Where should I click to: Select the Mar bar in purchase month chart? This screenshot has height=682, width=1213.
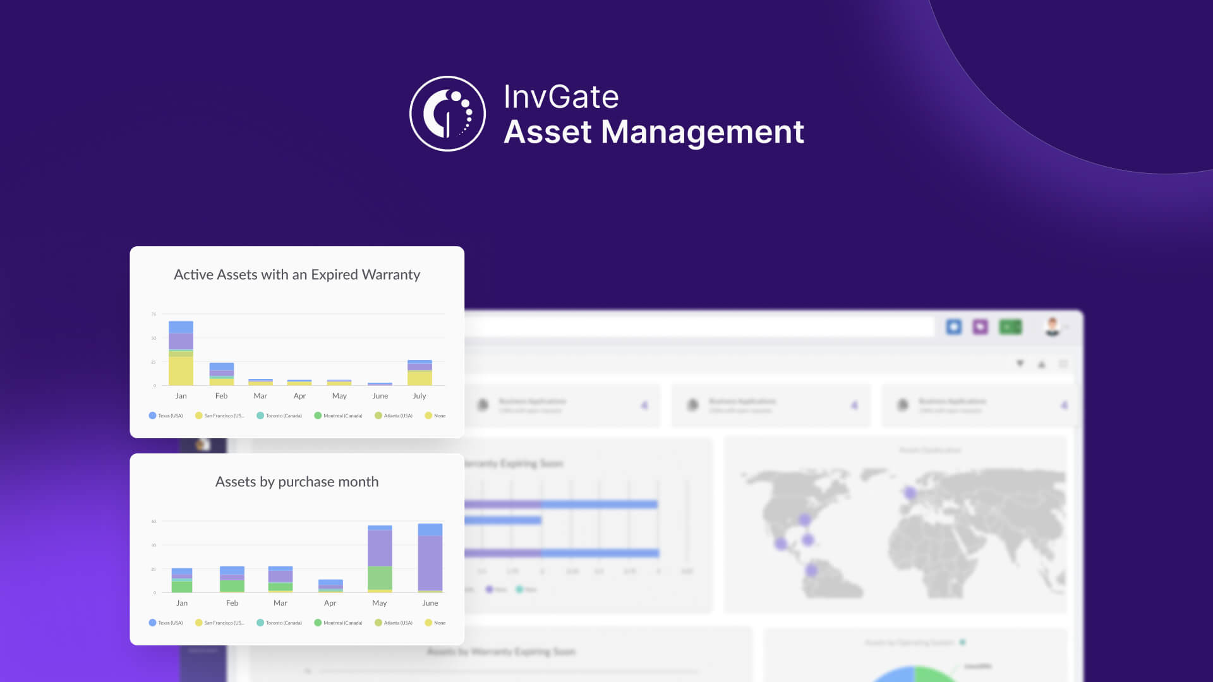coord(281,579)
